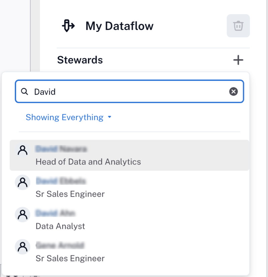Select the Data Analyst user result
This screenshot has width=268, height=277.
click(x=129, y=220)
